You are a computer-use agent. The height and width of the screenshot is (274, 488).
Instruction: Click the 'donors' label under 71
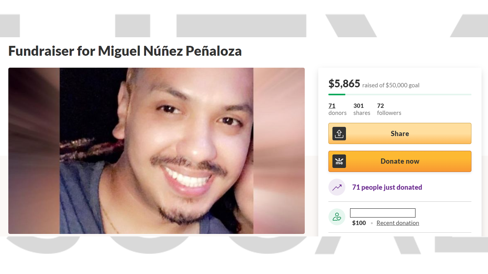pos(338,113)
